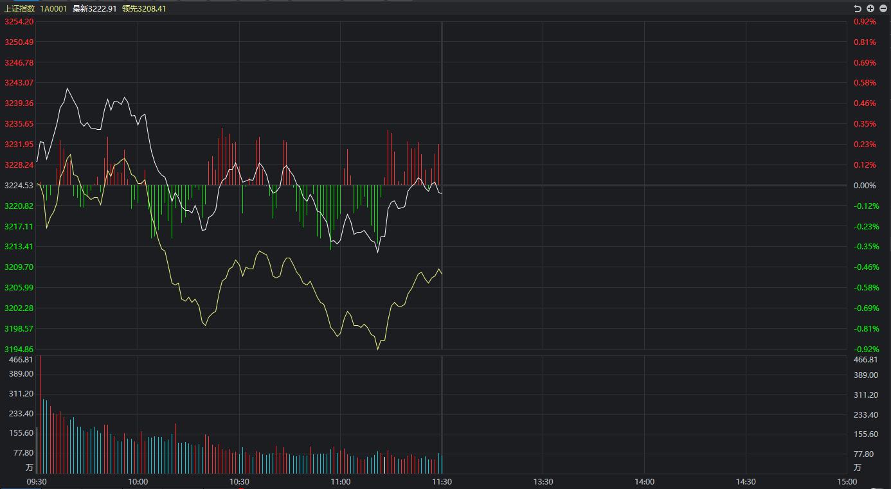The image size is (891, 489).
Task: Click the 3239.36 price label
Action: (19, 103)
